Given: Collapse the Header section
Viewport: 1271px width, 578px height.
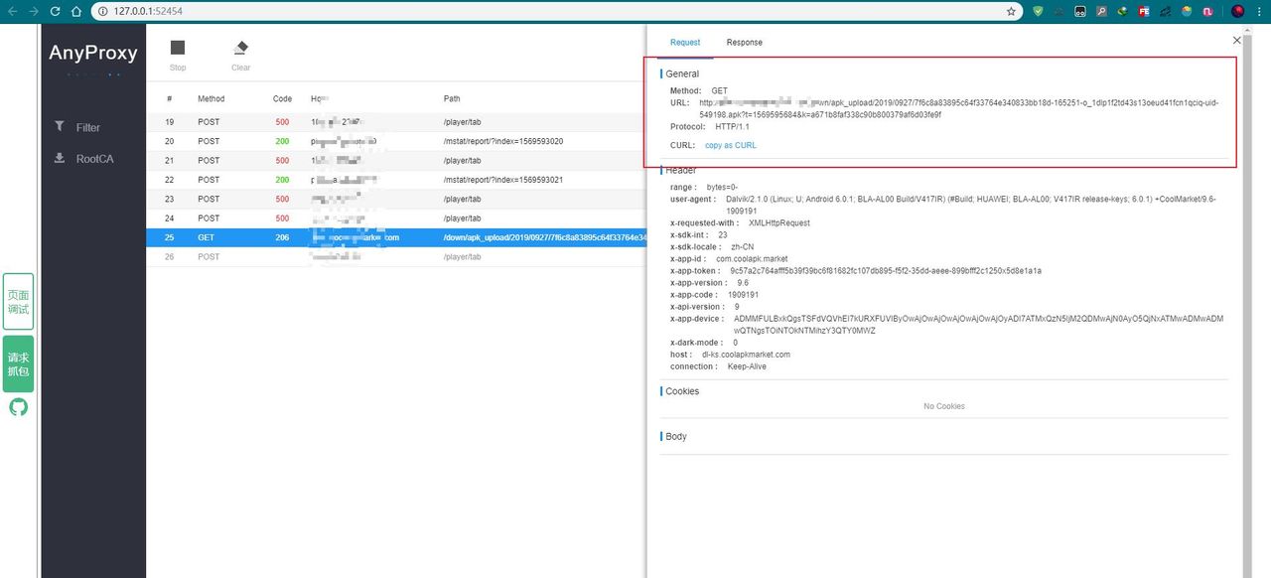Looking at the screenshot, I should point(681,170).
